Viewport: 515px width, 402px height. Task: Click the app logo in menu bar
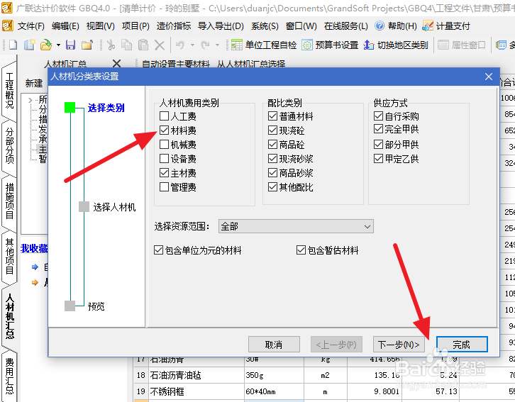pyautogui.click(x=8, y=26)
